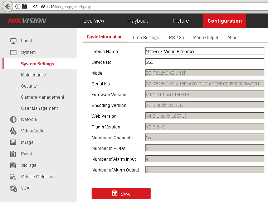268x202 pixels.
Task: Click the browser back arrow button
Action: [x=7, y=6]
